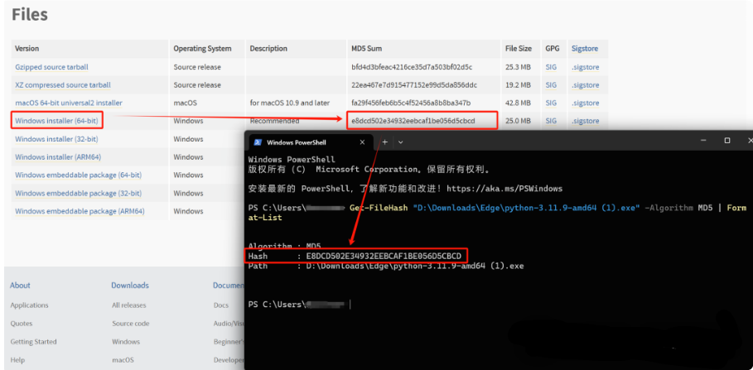Click the 25.0 MB file size cell
753x370 pixels.
click(519, 121)
